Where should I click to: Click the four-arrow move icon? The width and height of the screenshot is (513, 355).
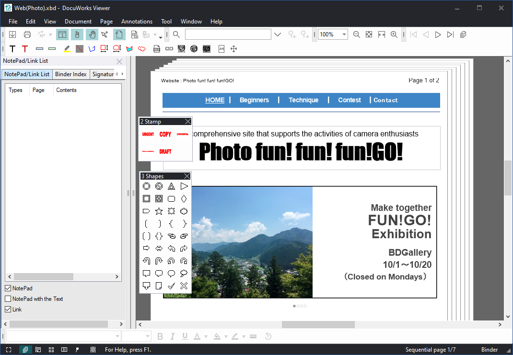[233, 49]
